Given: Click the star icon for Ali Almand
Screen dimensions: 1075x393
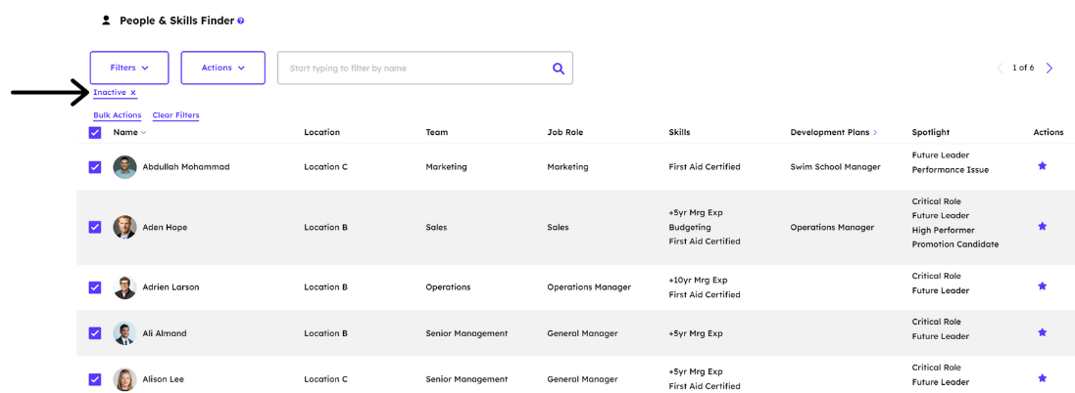Looking at the screenshot, I should click(x=1042, y=332).
